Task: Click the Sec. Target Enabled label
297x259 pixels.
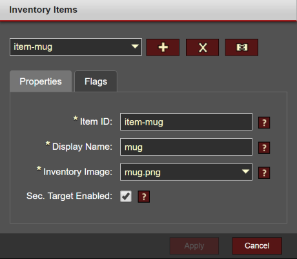Action: pos(69,196)
